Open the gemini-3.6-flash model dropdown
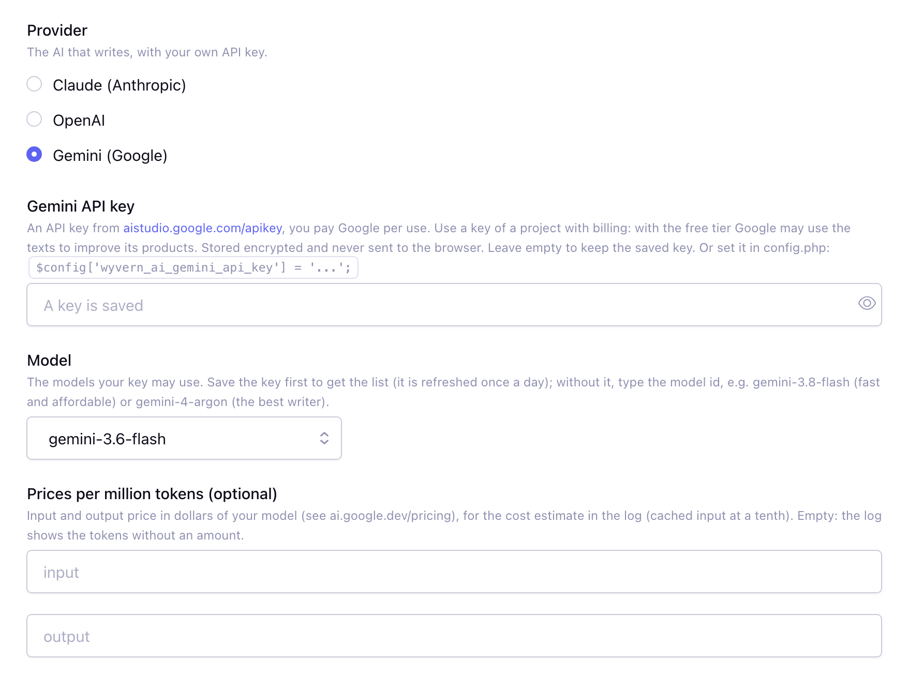The height and width of the screenshot is (674, 909). click(x=184, y=438)
